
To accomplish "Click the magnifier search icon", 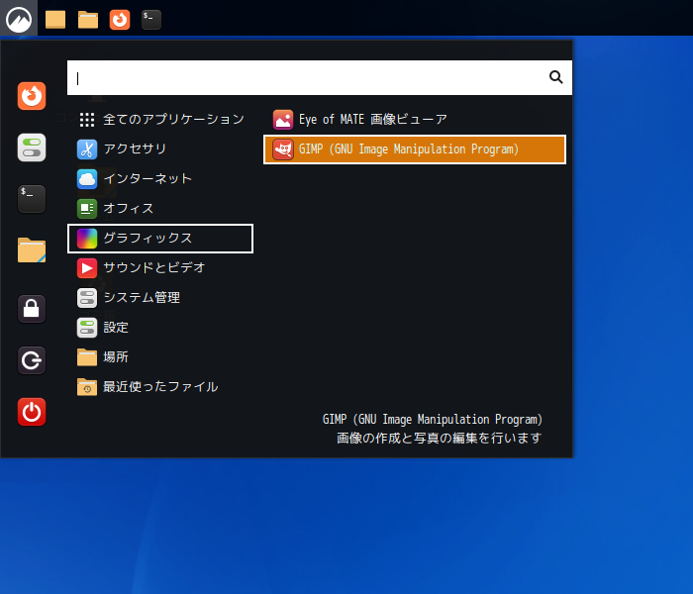I will [556, 77].
